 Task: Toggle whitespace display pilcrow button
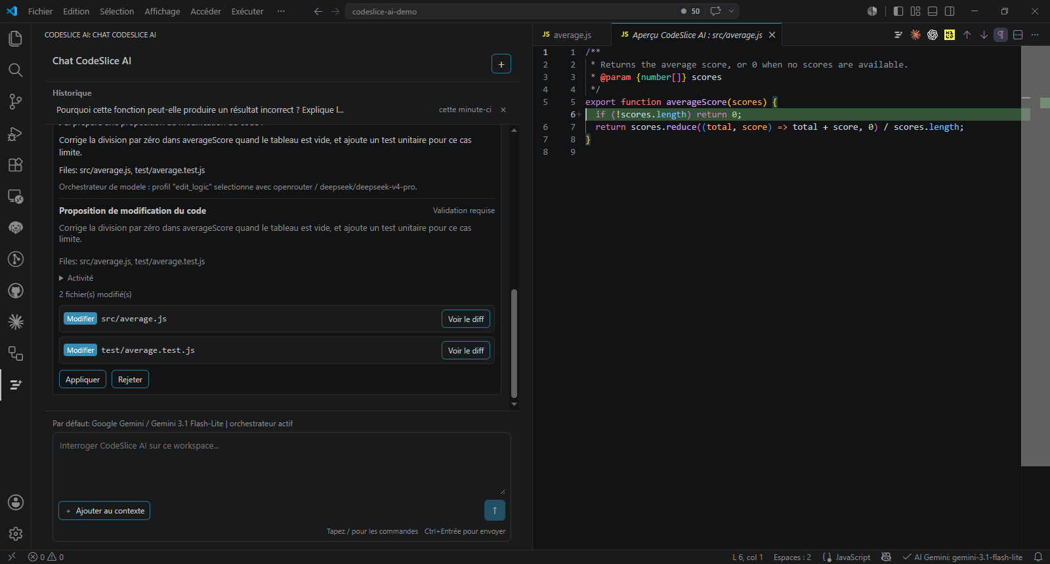pyautogui.click(x=1001, y=35)
